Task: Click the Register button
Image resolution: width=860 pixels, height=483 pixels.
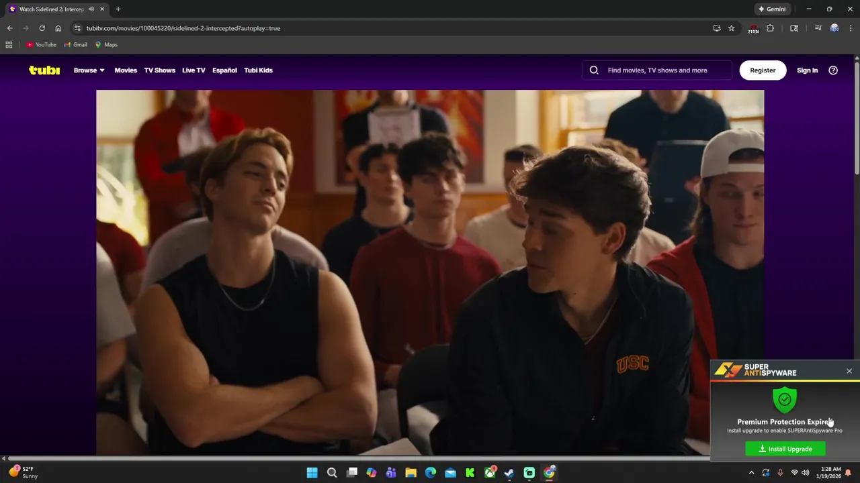Action: click(x=763, y=70)
